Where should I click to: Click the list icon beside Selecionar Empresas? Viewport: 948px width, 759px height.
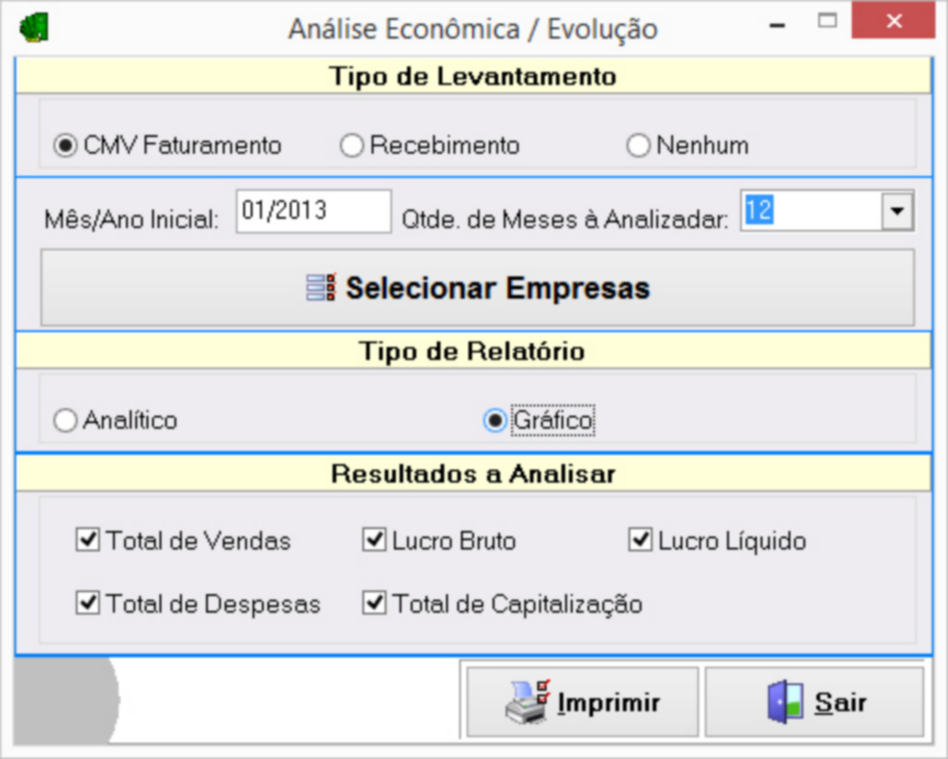click(320, 288)
